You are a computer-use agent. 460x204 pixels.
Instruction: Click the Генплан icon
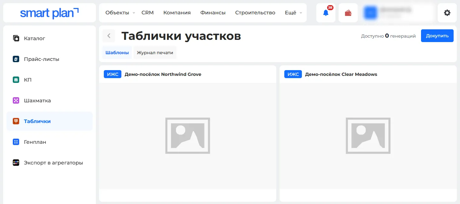(16, 142)
